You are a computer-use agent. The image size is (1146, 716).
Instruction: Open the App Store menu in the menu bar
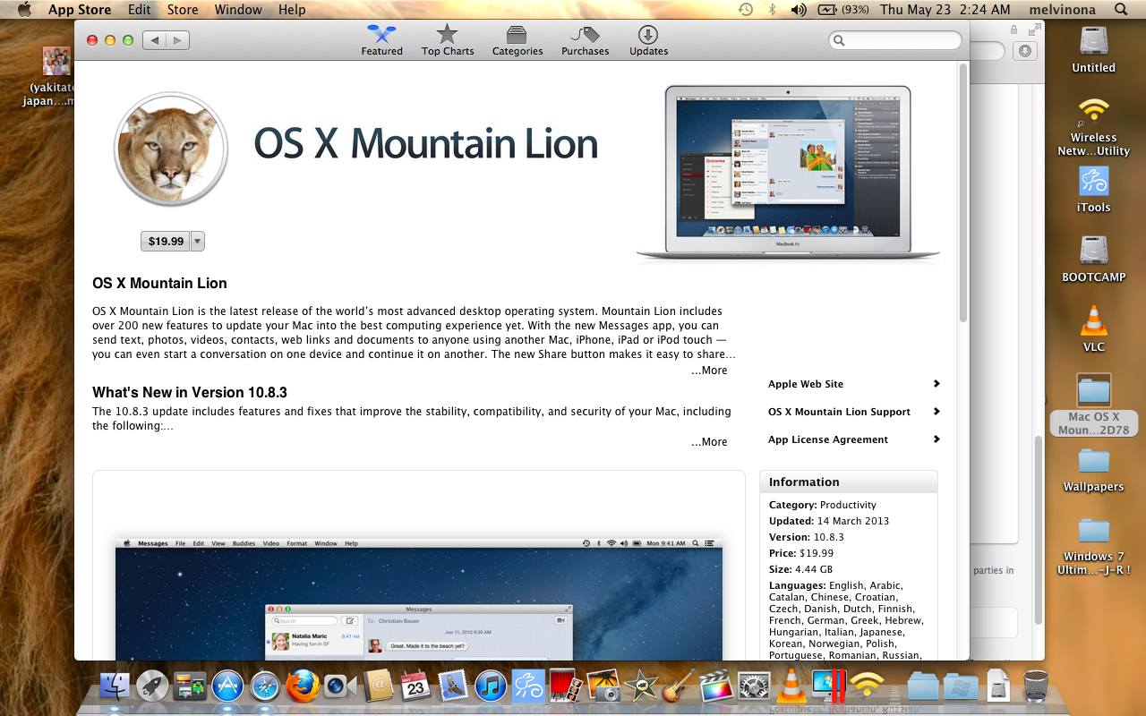tap(80, 10)
